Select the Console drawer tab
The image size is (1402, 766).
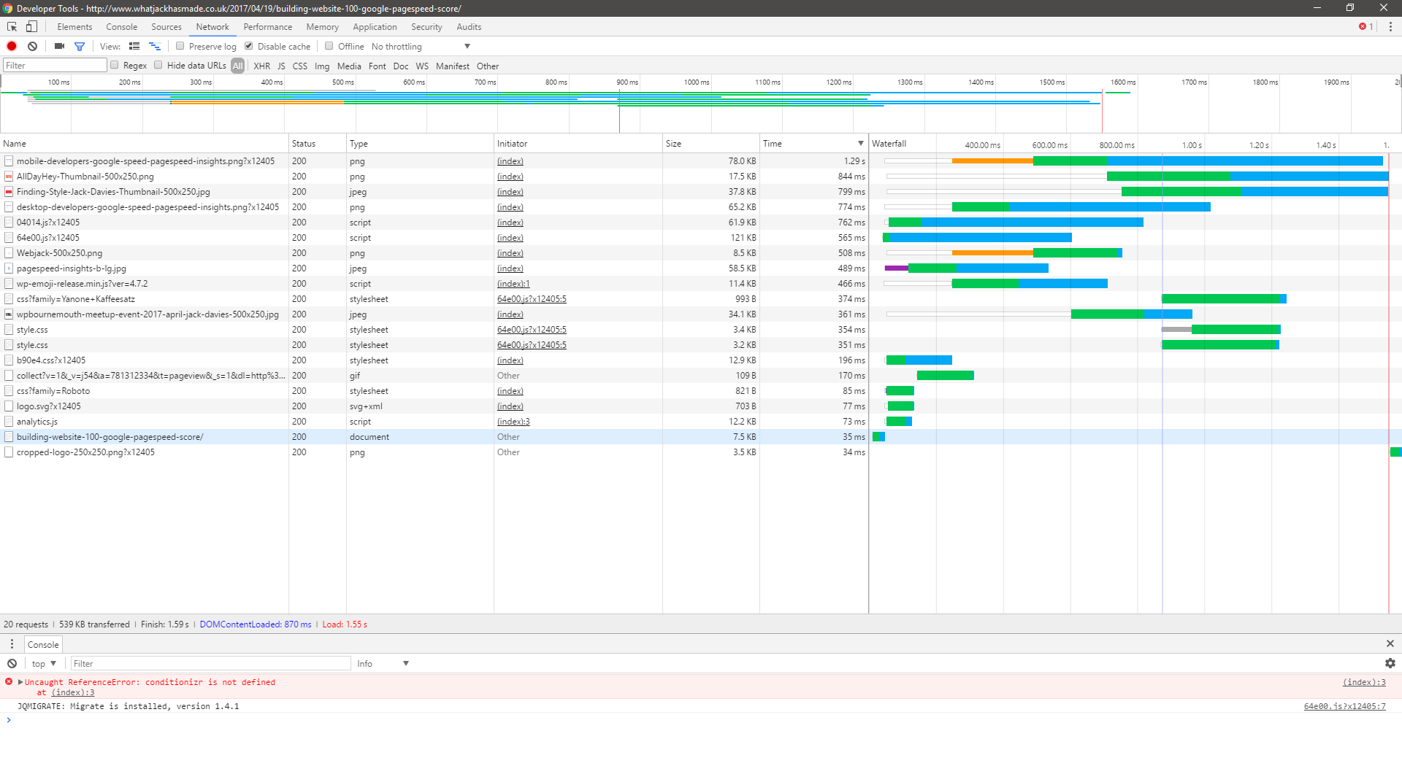(x=43, y=644)
